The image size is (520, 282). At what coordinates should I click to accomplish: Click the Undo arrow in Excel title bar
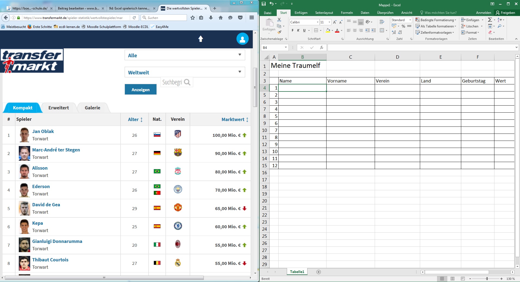point(272,4)
